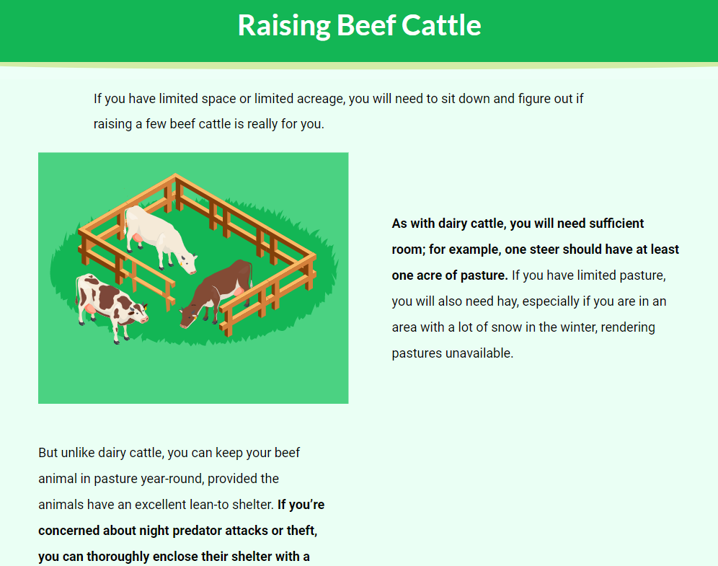Click the intro paragraph about limited acreage
Viewport: 718px width, 566px height.
pos(338,111)
